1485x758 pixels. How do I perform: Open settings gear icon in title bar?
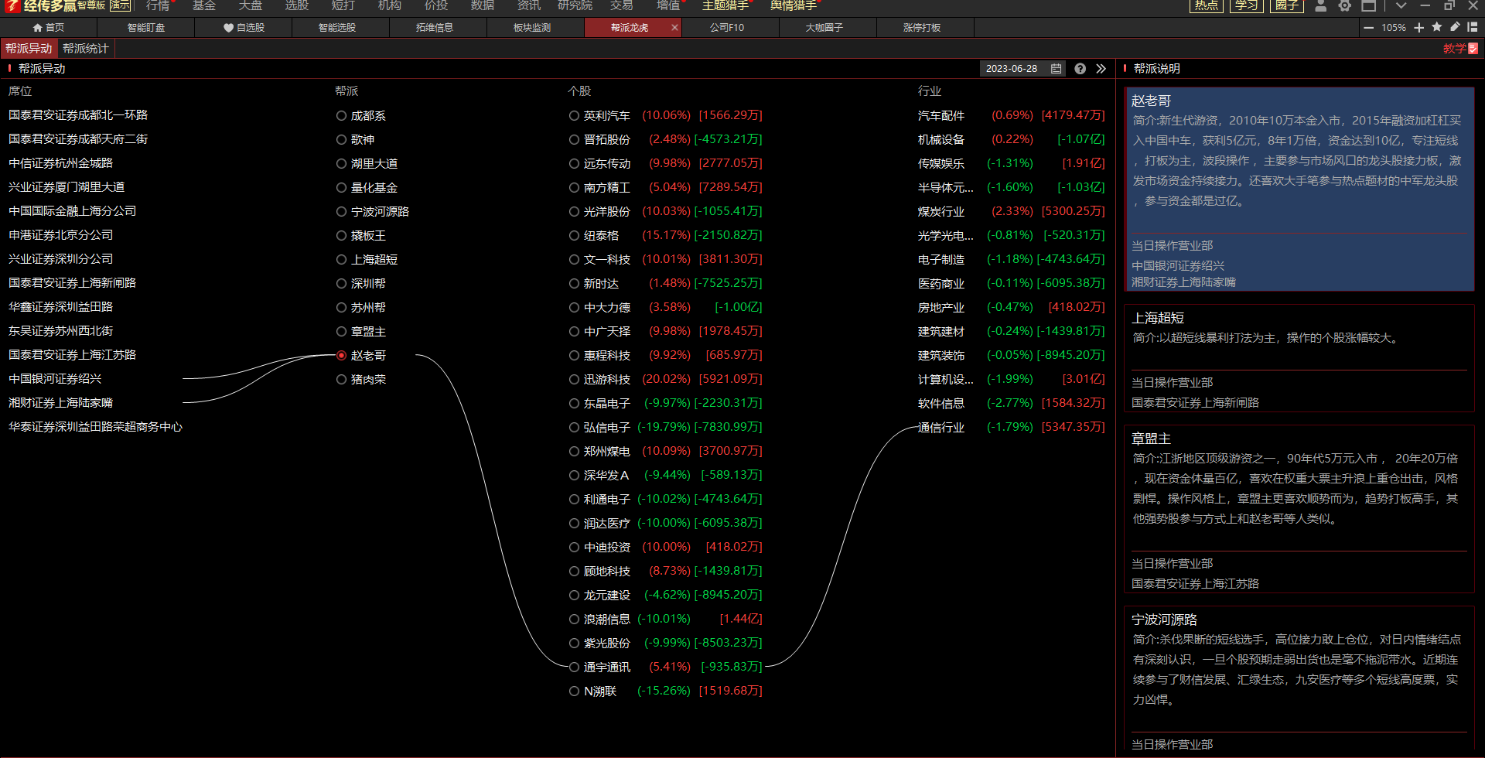[1345, 5]
